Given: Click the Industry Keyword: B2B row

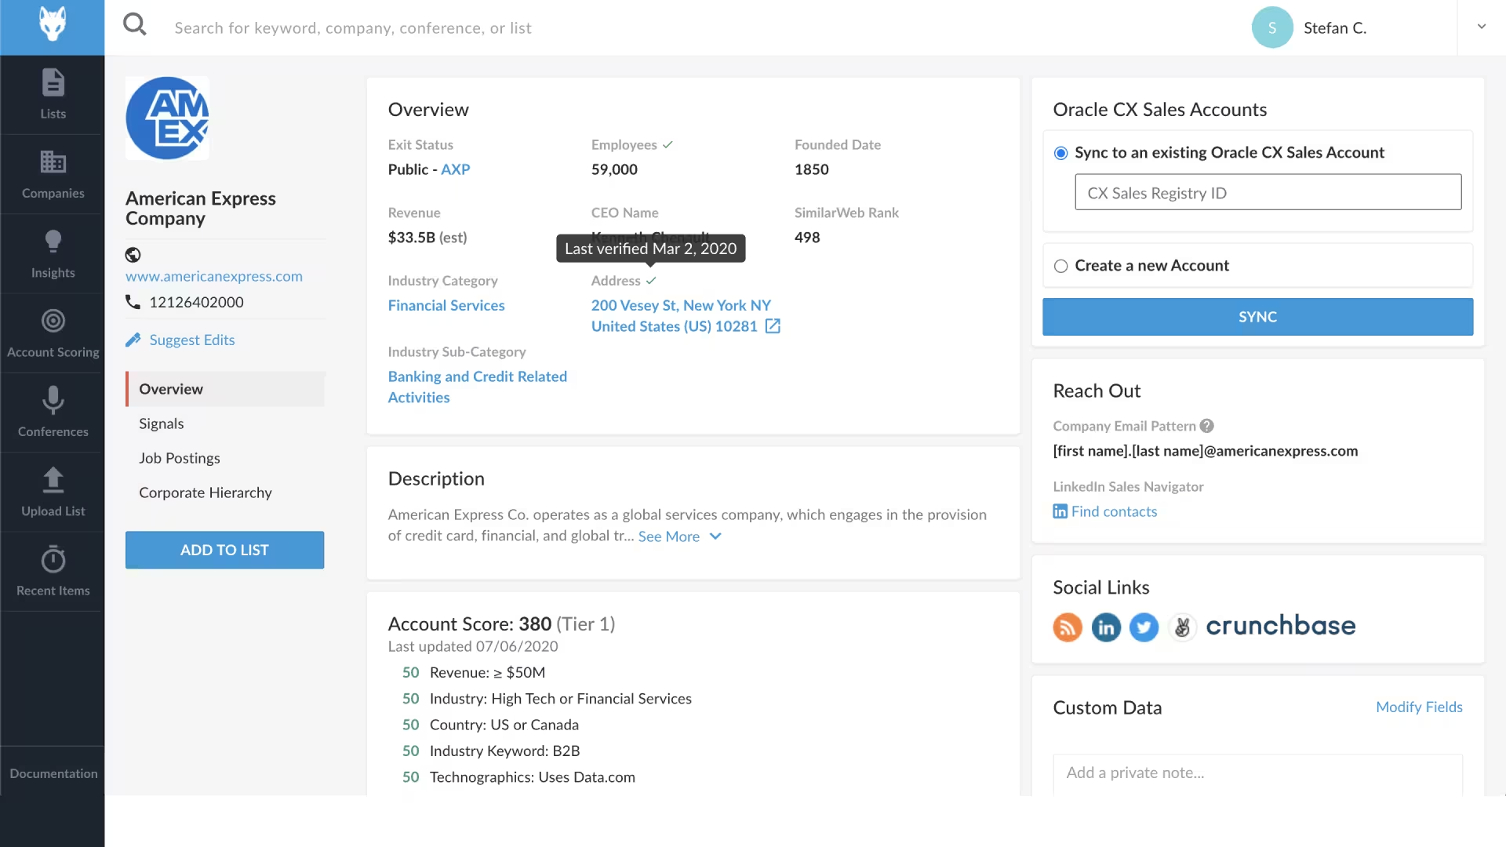Looking at the screenshot, I should (x=491, y=751).
